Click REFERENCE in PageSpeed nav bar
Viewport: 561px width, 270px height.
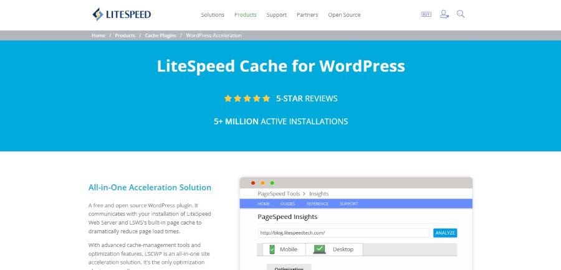pyautogui.click(x=317, y=203)
